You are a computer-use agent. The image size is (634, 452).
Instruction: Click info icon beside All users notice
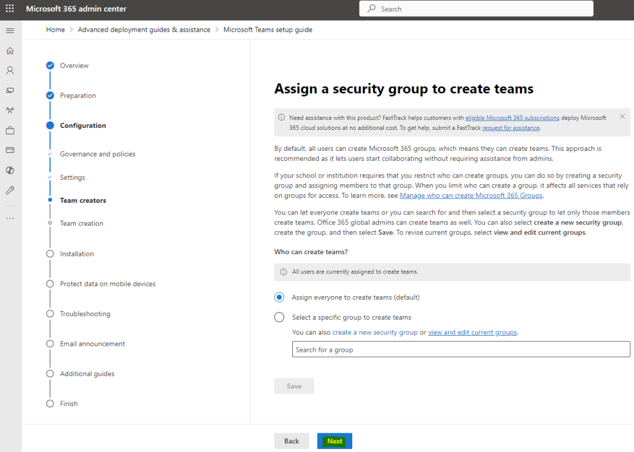click(284, 272)
